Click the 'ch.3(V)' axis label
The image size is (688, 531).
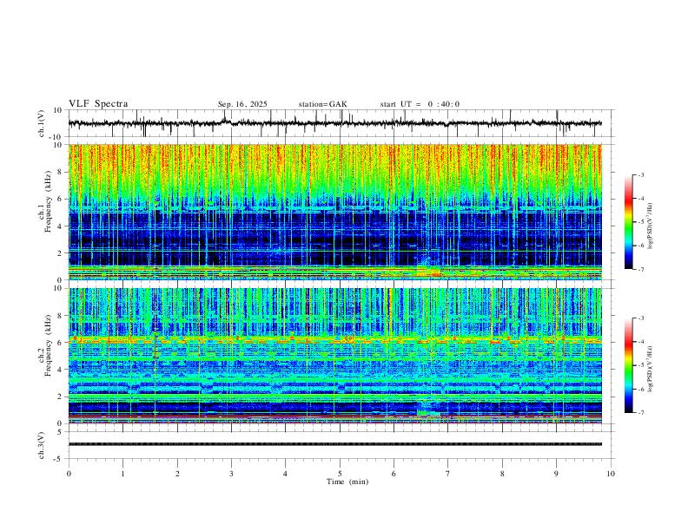pyautogui.click(x=42, y=445)
